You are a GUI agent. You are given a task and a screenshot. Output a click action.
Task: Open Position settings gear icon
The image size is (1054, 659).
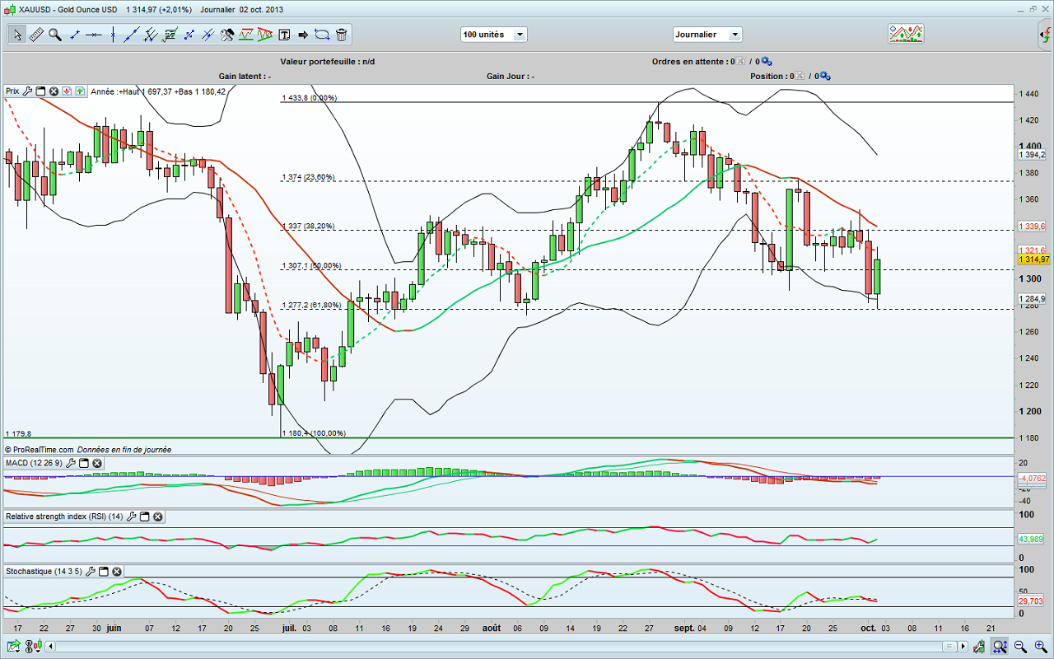pyautogui.click(x=824, y=76)
